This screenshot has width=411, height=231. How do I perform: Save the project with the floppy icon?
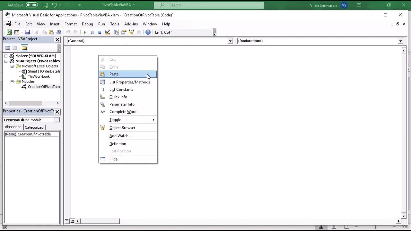28,32
